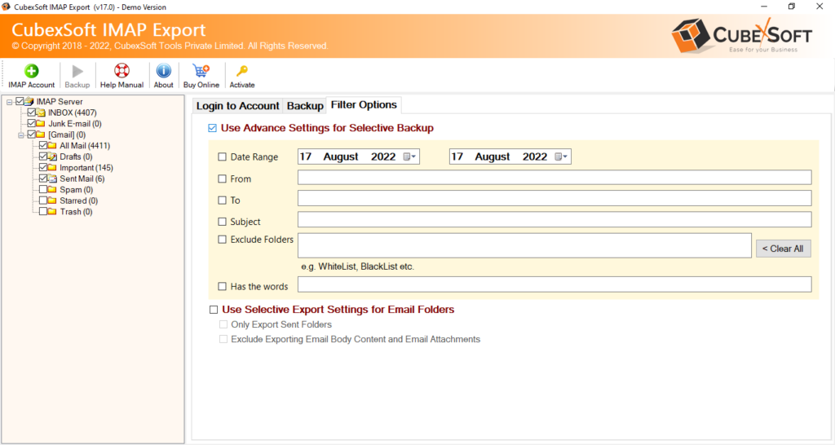The height and width of the screenshot is (445, 835).
Task: Click the Trash folder icon
Action: point(52,212)
